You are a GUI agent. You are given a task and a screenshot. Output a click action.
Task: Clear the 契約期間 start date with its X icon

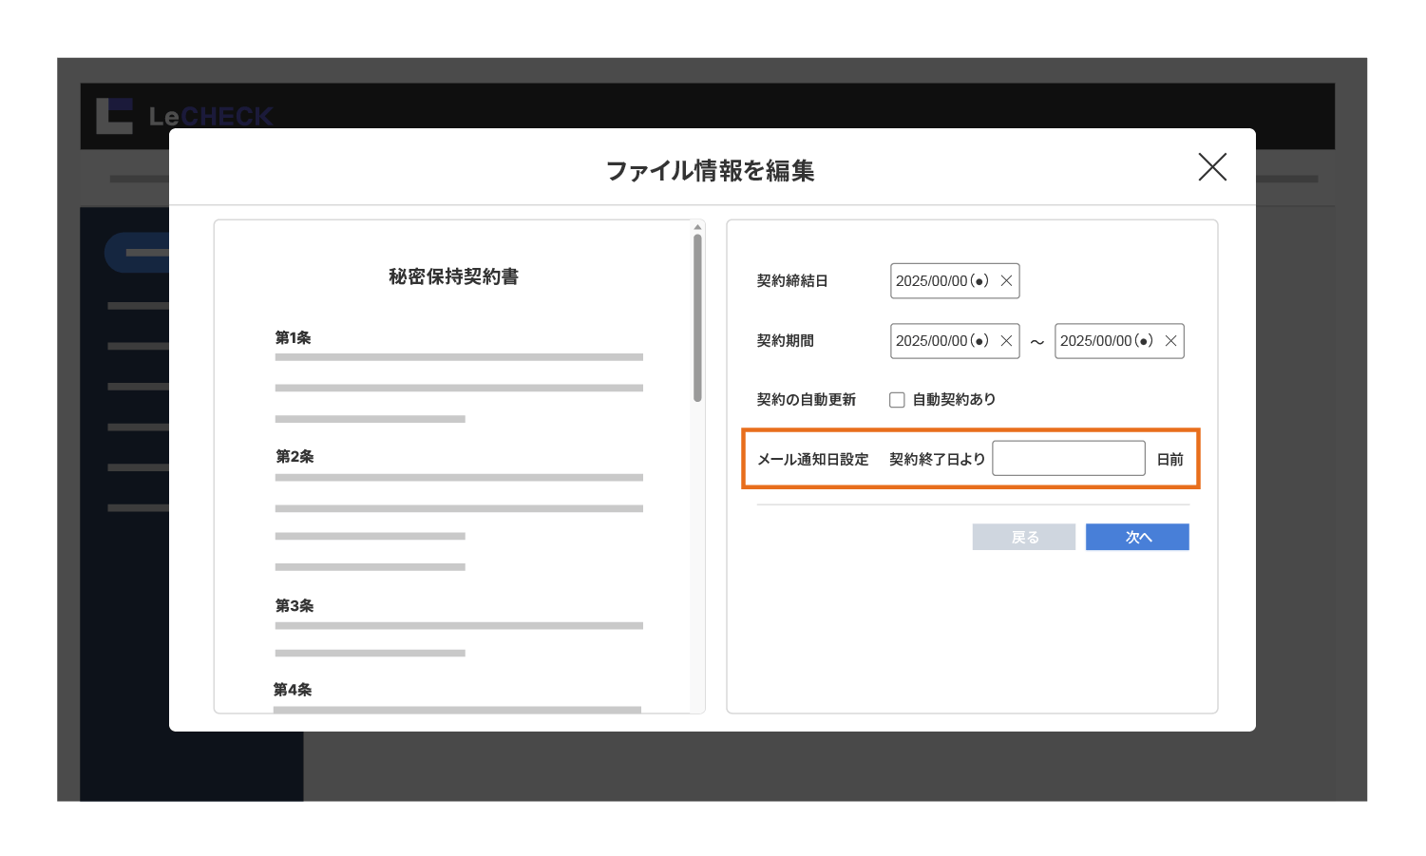tap(1007, 340)
